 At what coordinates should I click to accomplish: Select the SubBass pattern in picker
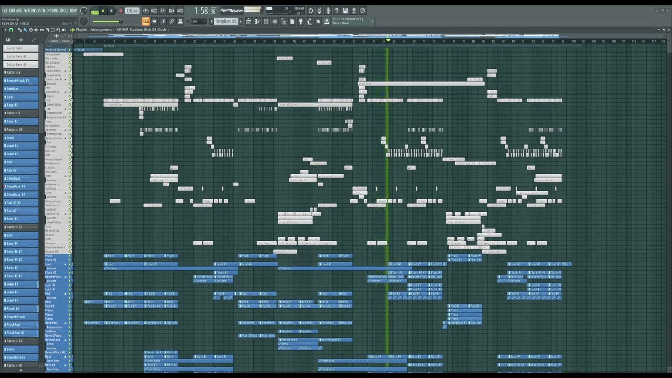[21, 89]
